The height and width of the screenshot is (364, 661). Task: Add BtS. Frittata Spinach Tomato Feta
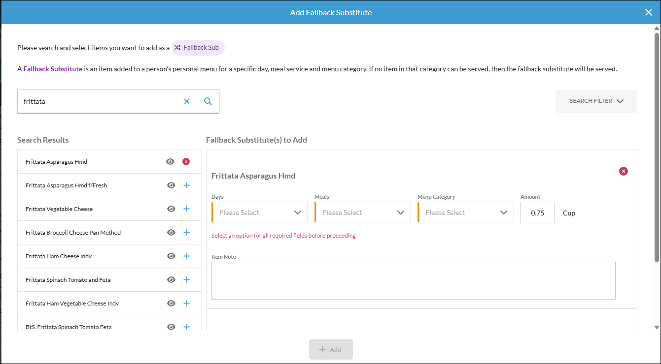click(187, 327)
